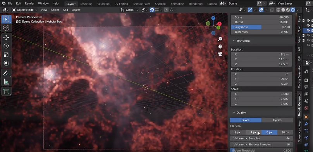Open the Render menu

[29, 3]
